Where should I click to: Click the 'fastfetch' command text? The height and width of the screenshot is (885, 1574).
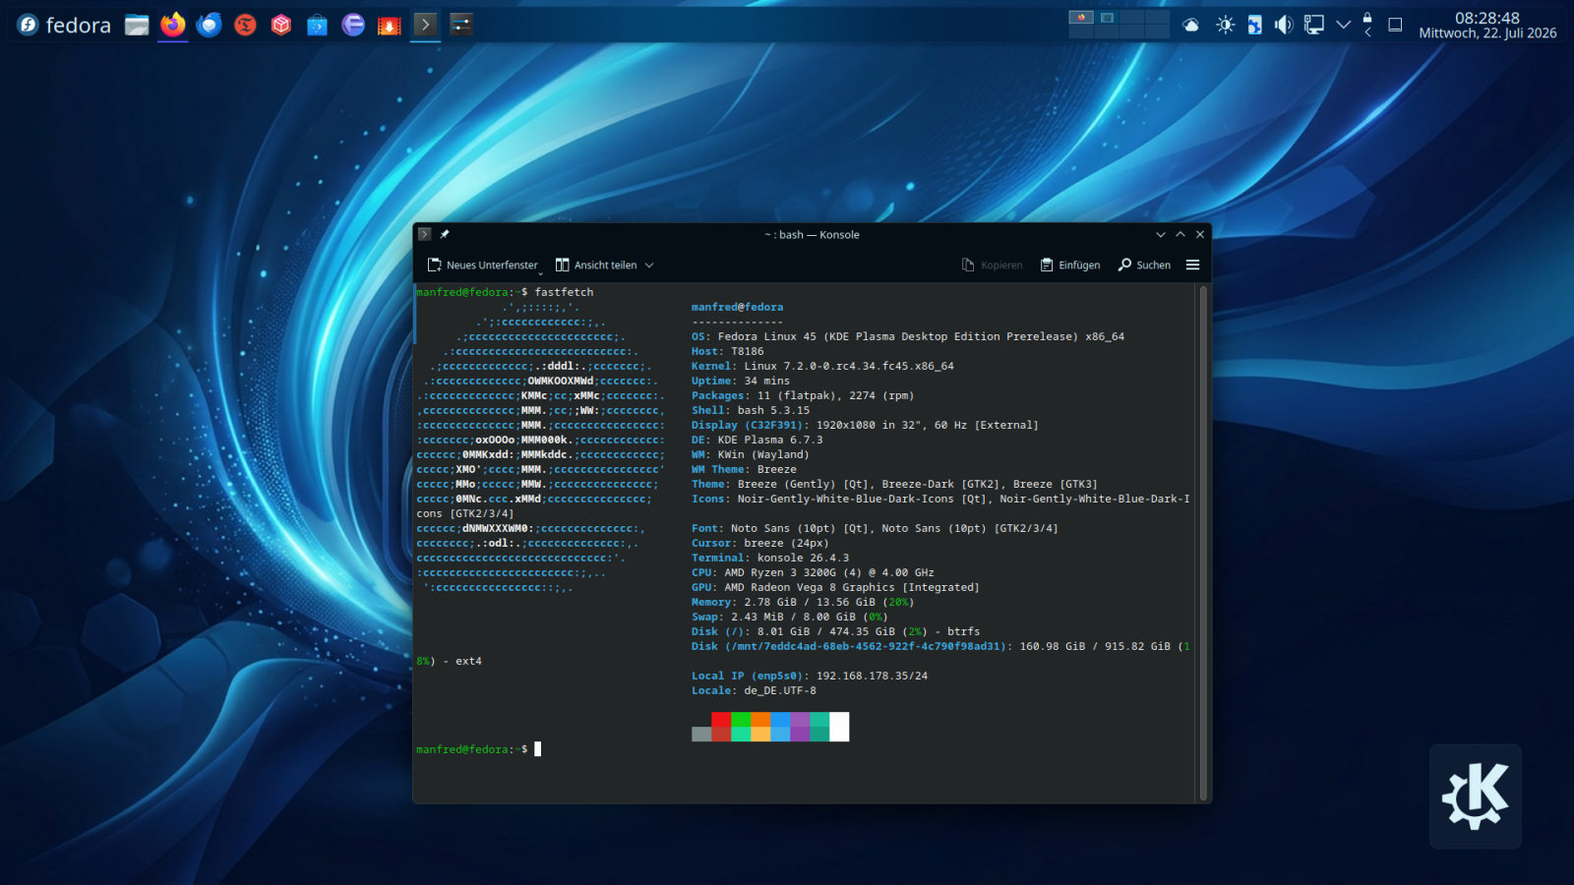(564, 292)
